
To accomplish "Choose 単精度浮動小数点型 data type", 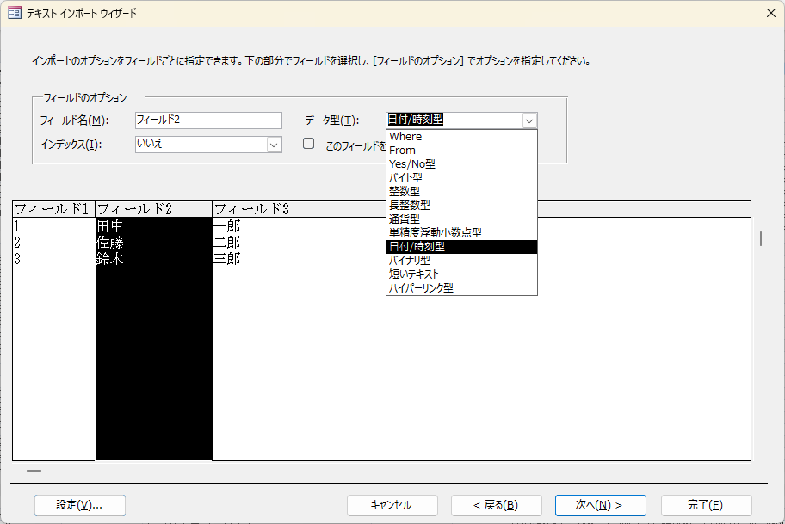I will click(461, 232).
